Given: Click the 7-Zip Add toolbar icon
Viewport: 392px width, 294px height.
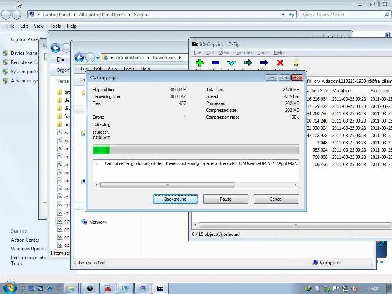Looking at the screenshot, I should (x=199, y=62).
